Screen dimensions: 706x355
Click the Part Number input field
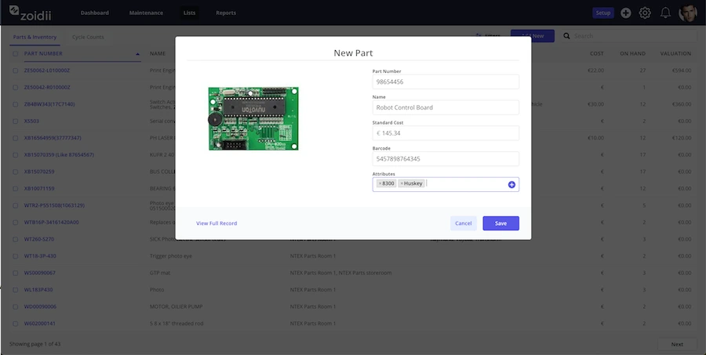(x=446, y=82)
